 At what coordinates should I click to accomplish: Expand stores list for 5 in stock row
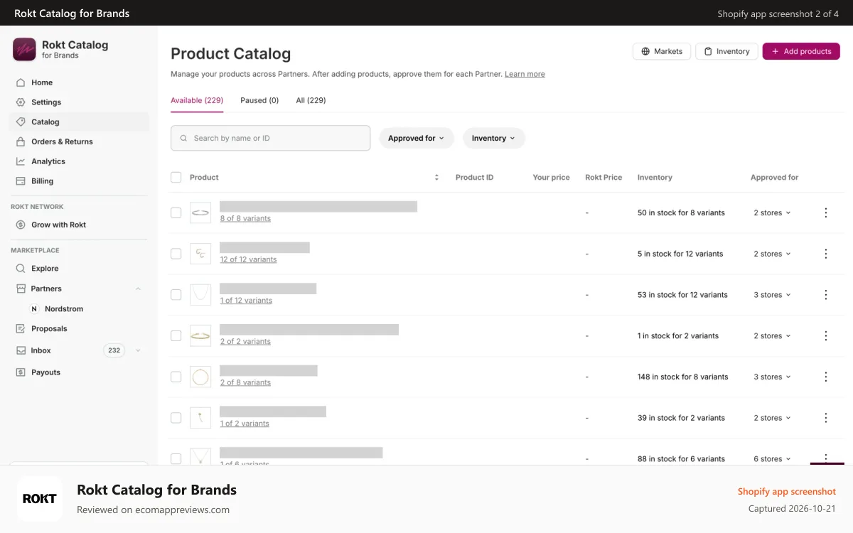(x=772, y=254)
